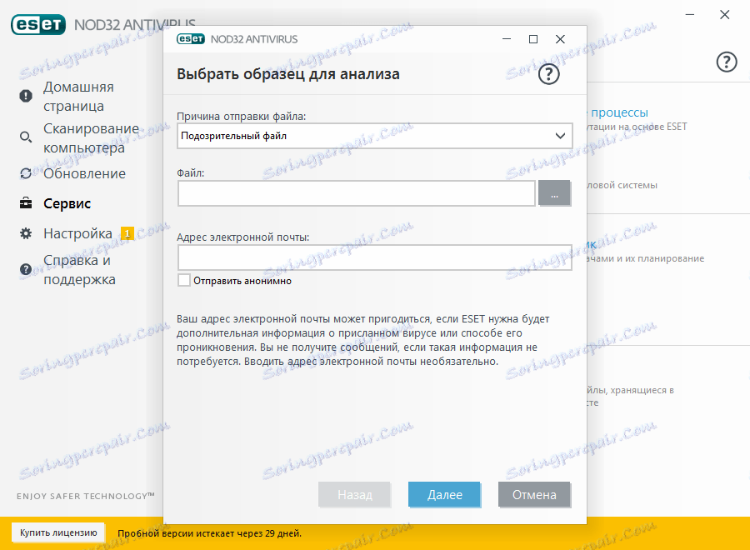The image size is (750, 550).
Task: Click the процессы link in main window
Action: pyautogui.click(x=619, y=112)
